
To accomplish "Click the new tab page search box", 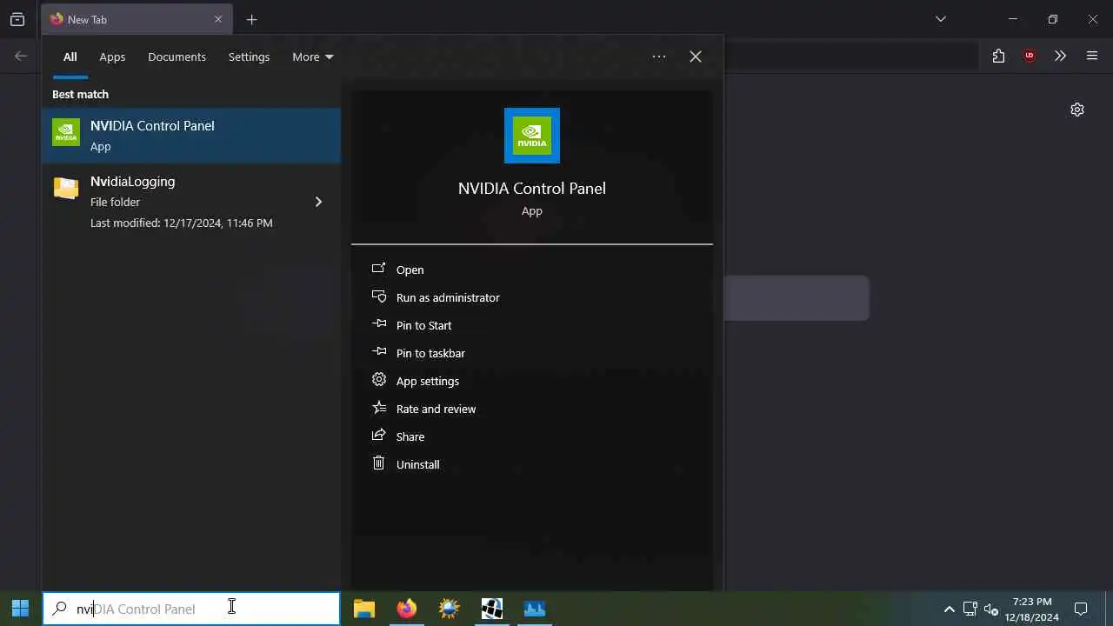I will tap(796, 298).
